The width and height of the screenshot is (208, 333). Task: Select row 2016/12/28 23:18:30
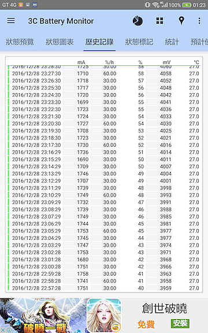(x=104, y=138)
